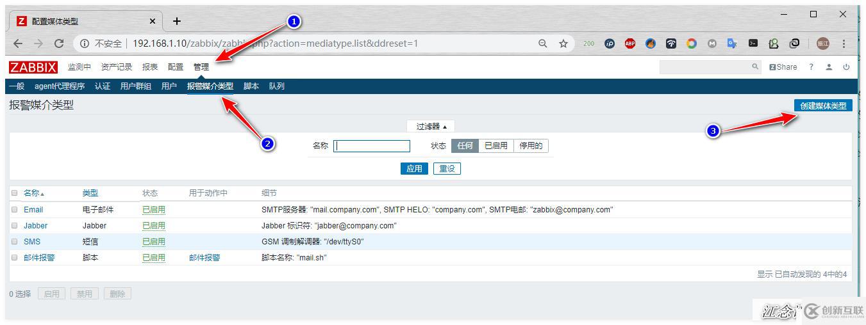Go to agent代理程序 submenu

tap(60, 86)
